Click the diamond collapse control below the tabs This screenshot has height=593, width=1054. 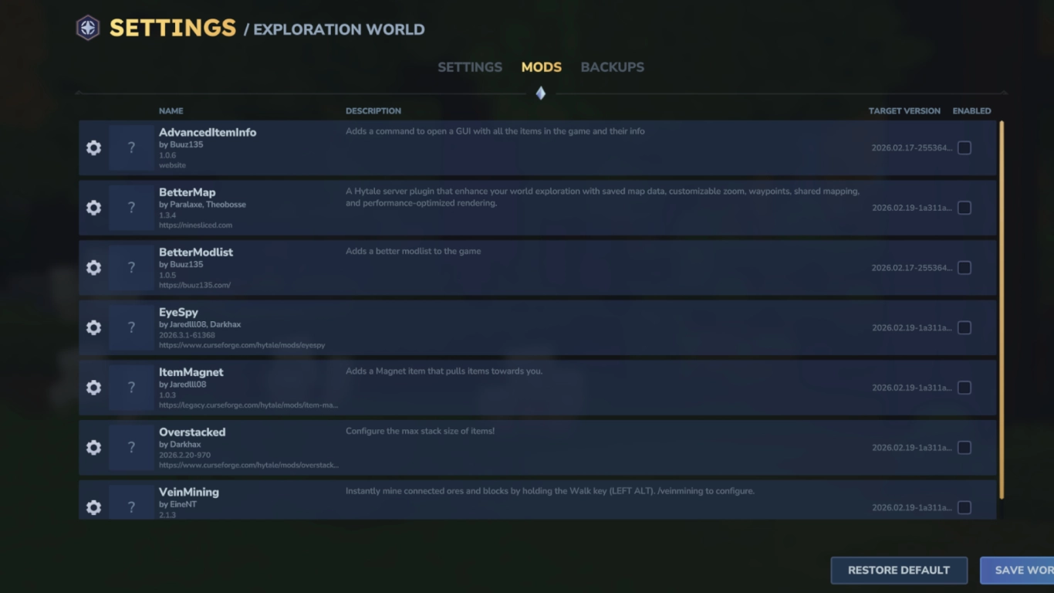tap(540, 93)
